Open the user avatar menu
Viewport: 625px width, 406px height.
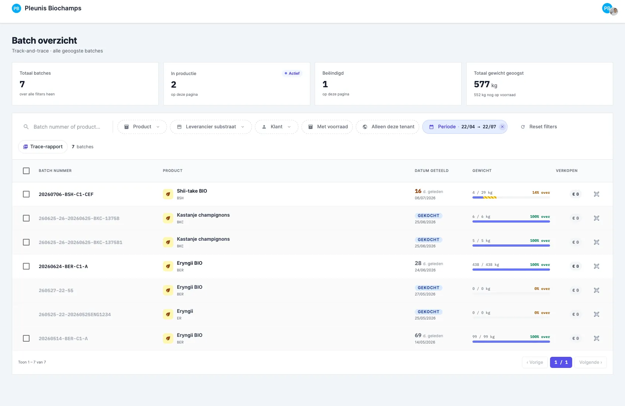610,9
